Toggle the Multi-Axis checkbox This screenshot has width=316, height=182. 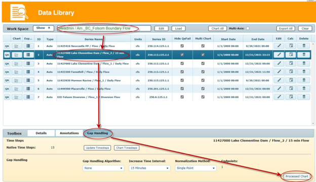(x=248, y=28)
